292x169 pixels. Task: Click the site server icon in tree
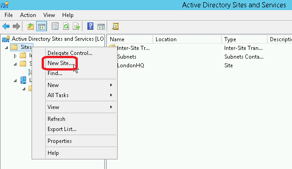click(23, 80)
